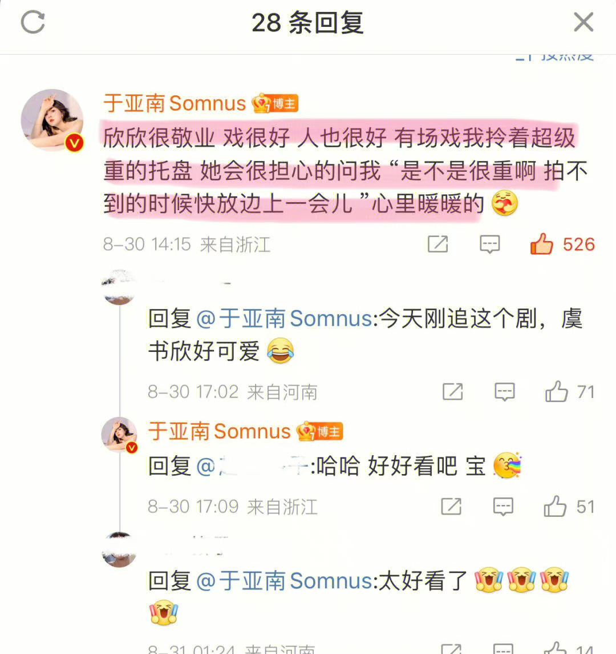
Task: Open 于亚南Somnus profile from the top username
Action: [x=175, y=103]
